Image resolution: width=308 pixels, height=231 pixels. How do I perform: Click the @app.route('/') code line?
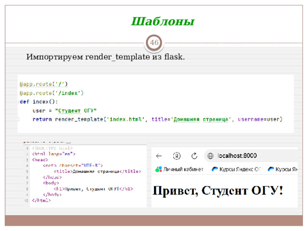coord(44,84)
